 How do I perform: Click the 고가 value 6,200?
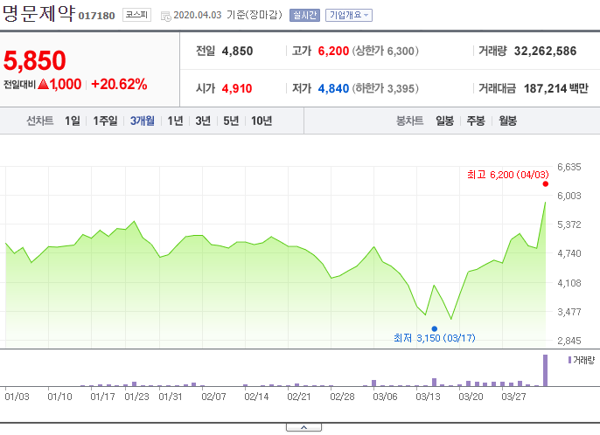tap(333, 51)
